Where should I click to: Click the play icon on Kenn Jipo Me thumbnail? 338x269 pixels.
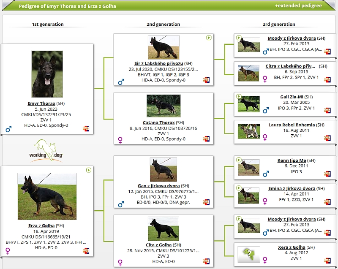[239, 160]
